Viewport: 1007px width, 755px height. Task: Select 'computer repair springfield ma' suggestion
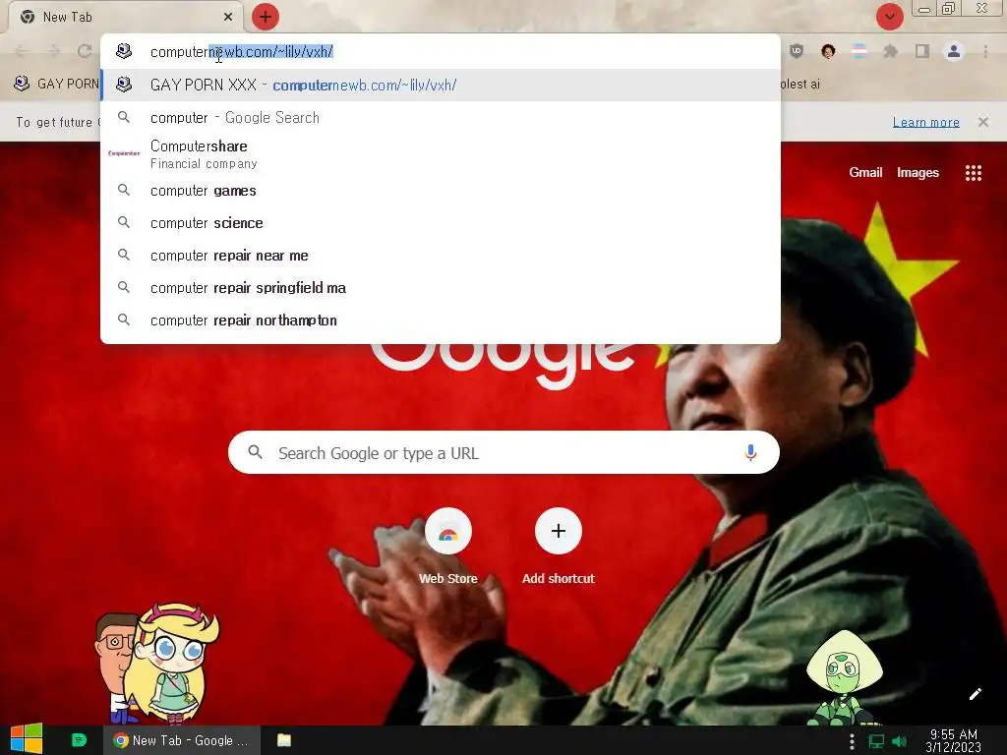coord(441,288)
